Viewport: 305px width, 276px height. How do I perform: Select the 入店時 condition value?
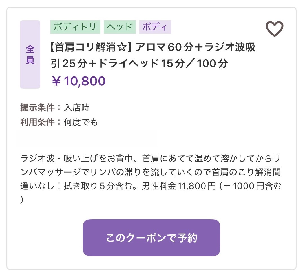click(77, 108)
